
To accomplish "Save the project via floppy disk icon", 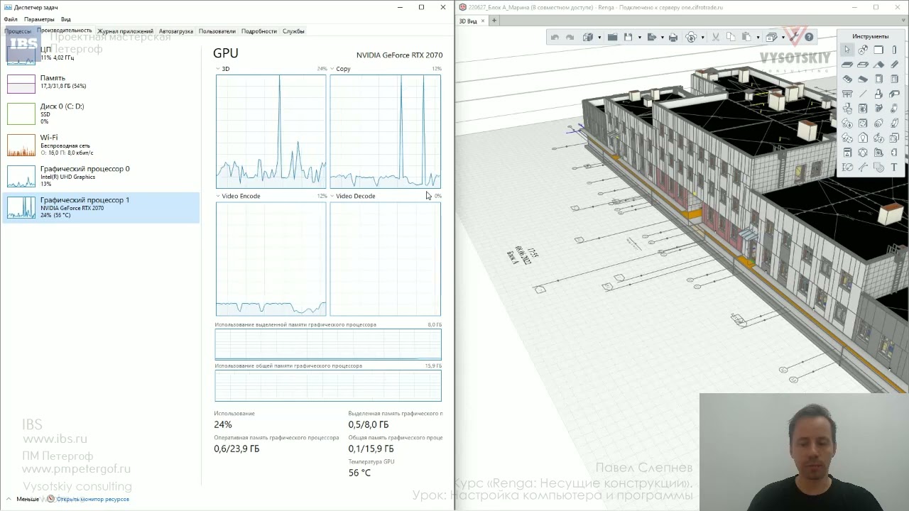I will (x=628, y=37).
